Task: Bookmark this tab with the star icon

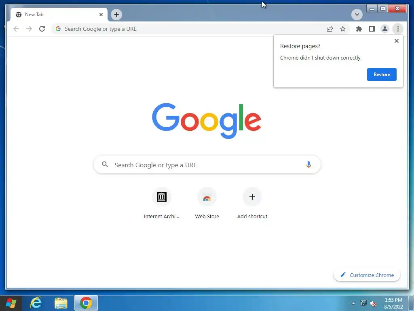Action: pos(343,29)
